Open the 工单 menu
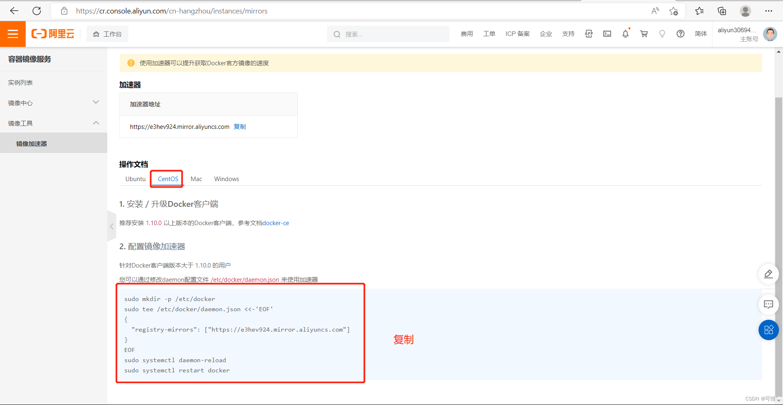783x405 pixels. click(x=489, y=34)
